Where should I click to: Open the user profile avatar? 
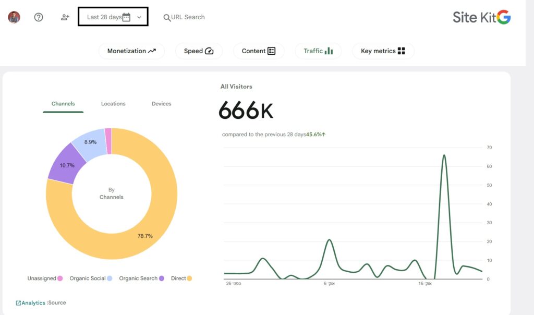pyautogui.click(x=14, y=17)
